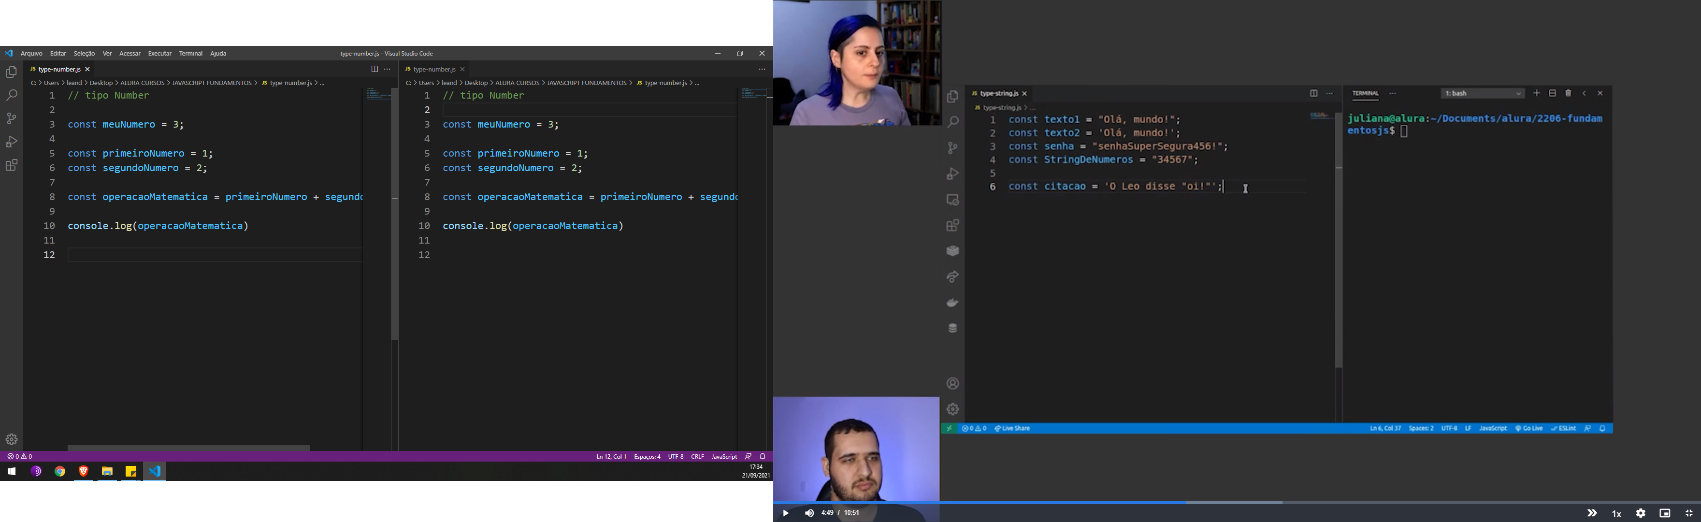This screenshot has height=522, width=1701.
Task: Open Explorer icon in the video's VS Code
Action: [x=952, y=97]
